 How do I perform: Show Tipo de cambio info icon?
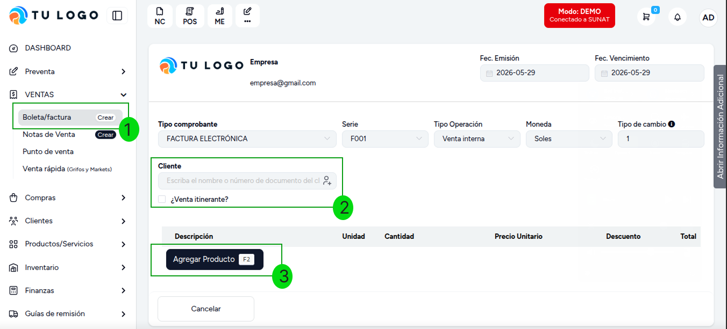672,124
